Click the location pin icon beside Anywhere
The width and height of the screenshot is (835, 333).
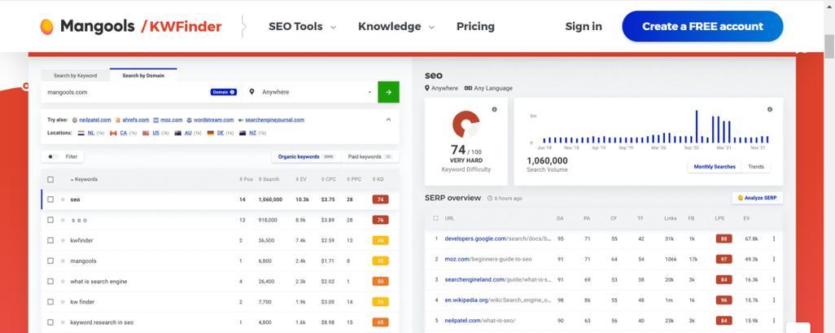click(x=251, y=92)
